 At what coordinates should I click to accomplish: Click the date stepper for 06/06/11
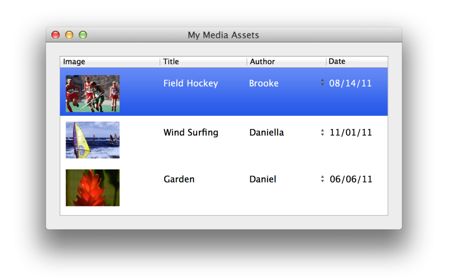coord(322,179)
